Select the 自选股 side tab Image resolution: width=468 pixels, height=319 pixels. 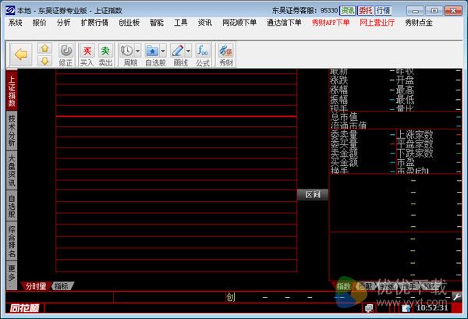coord(12,206)
